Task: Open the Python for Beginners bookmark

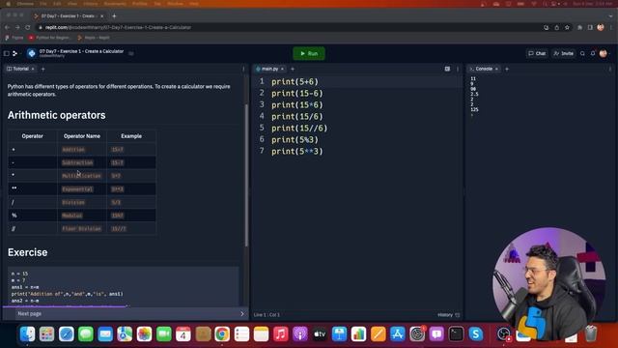Action: pos(50,38)
